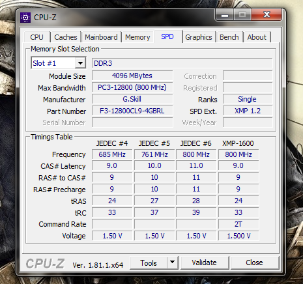Click the 4096 MBytes module size value
The image size is (303, 284).
132,76
